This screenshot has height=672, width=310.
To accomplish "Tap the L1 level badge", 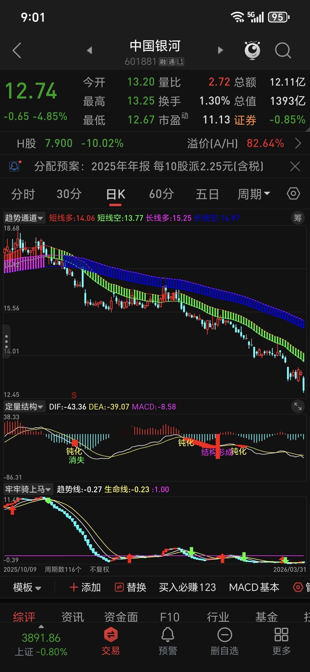I will (x=180, y=62).
